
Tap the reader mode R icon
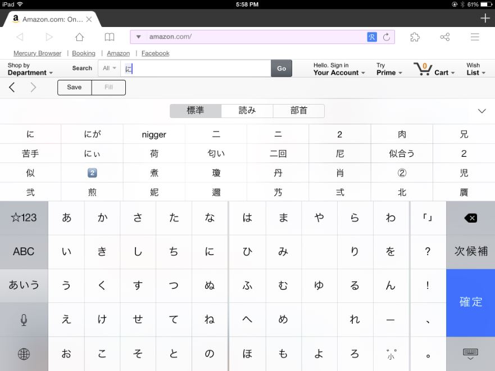371,37
